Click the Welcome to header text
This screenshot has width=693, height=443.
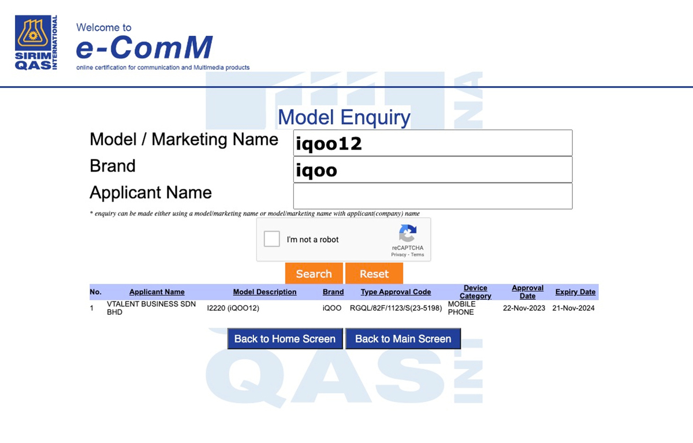pos(104,27)
